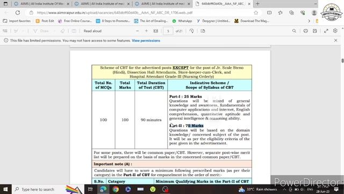The width and height of the screenshot is (344, 194).
Task: Open Collections icon
Action: 291,13
